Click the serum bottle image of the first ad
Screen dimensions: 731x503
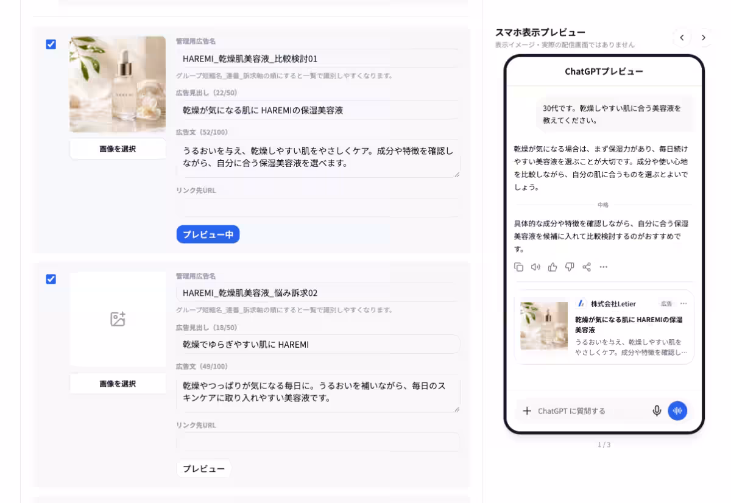click(x=118, y=84)
